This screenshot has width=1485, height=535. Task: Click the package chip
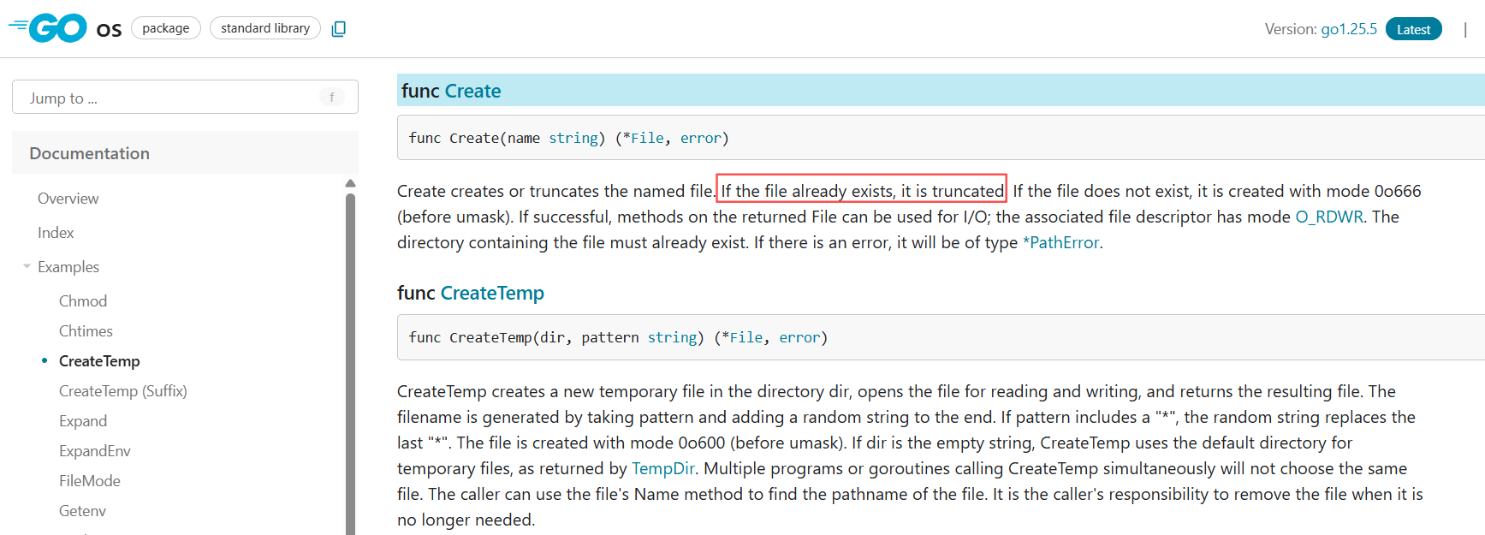click(x=166, y=28)
